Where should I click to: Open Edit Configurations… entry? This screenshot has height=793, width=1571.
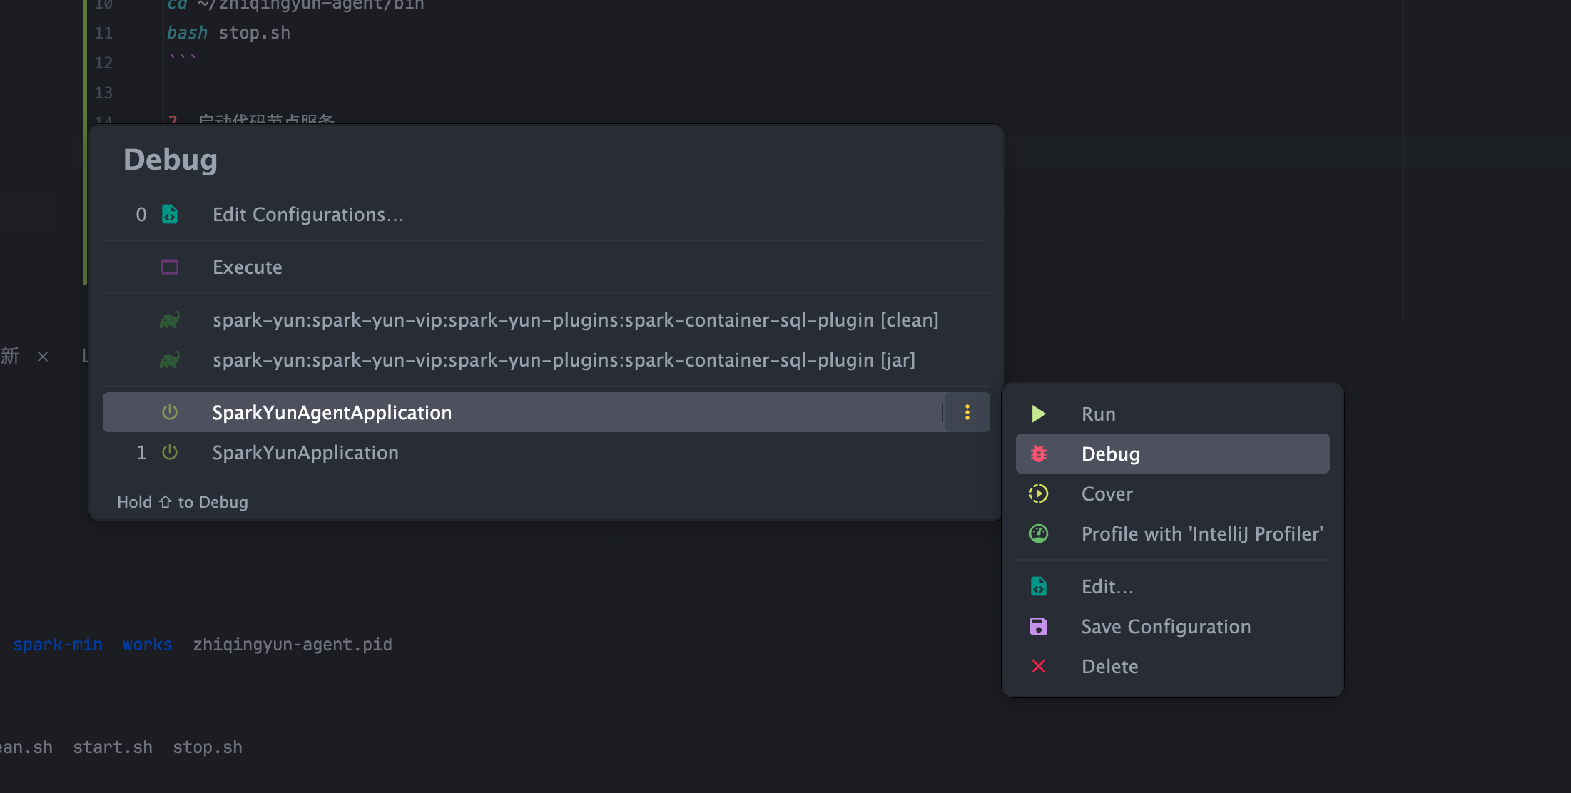308,215
